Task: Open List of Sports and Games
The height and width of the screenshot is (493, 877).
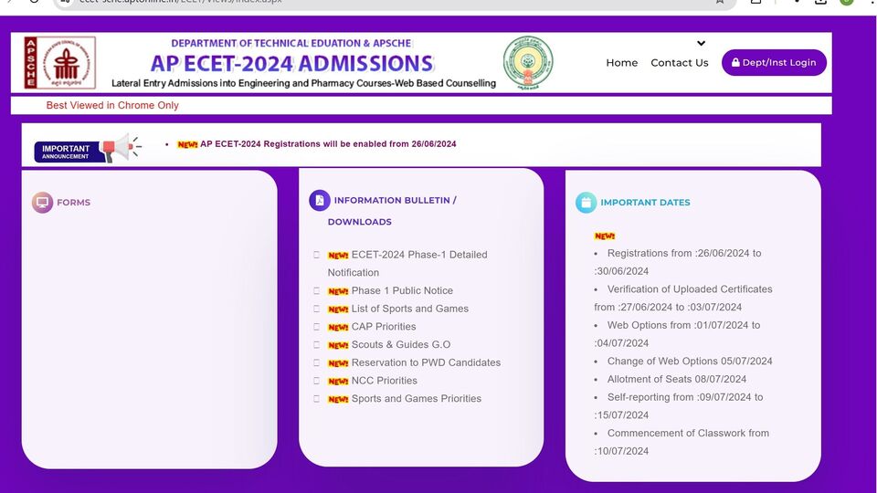Action: (410, 309)
